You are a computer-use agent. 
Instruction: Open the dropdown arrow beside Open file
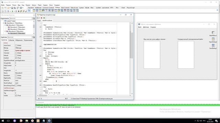pyautogui.click(x=10, y=8)
